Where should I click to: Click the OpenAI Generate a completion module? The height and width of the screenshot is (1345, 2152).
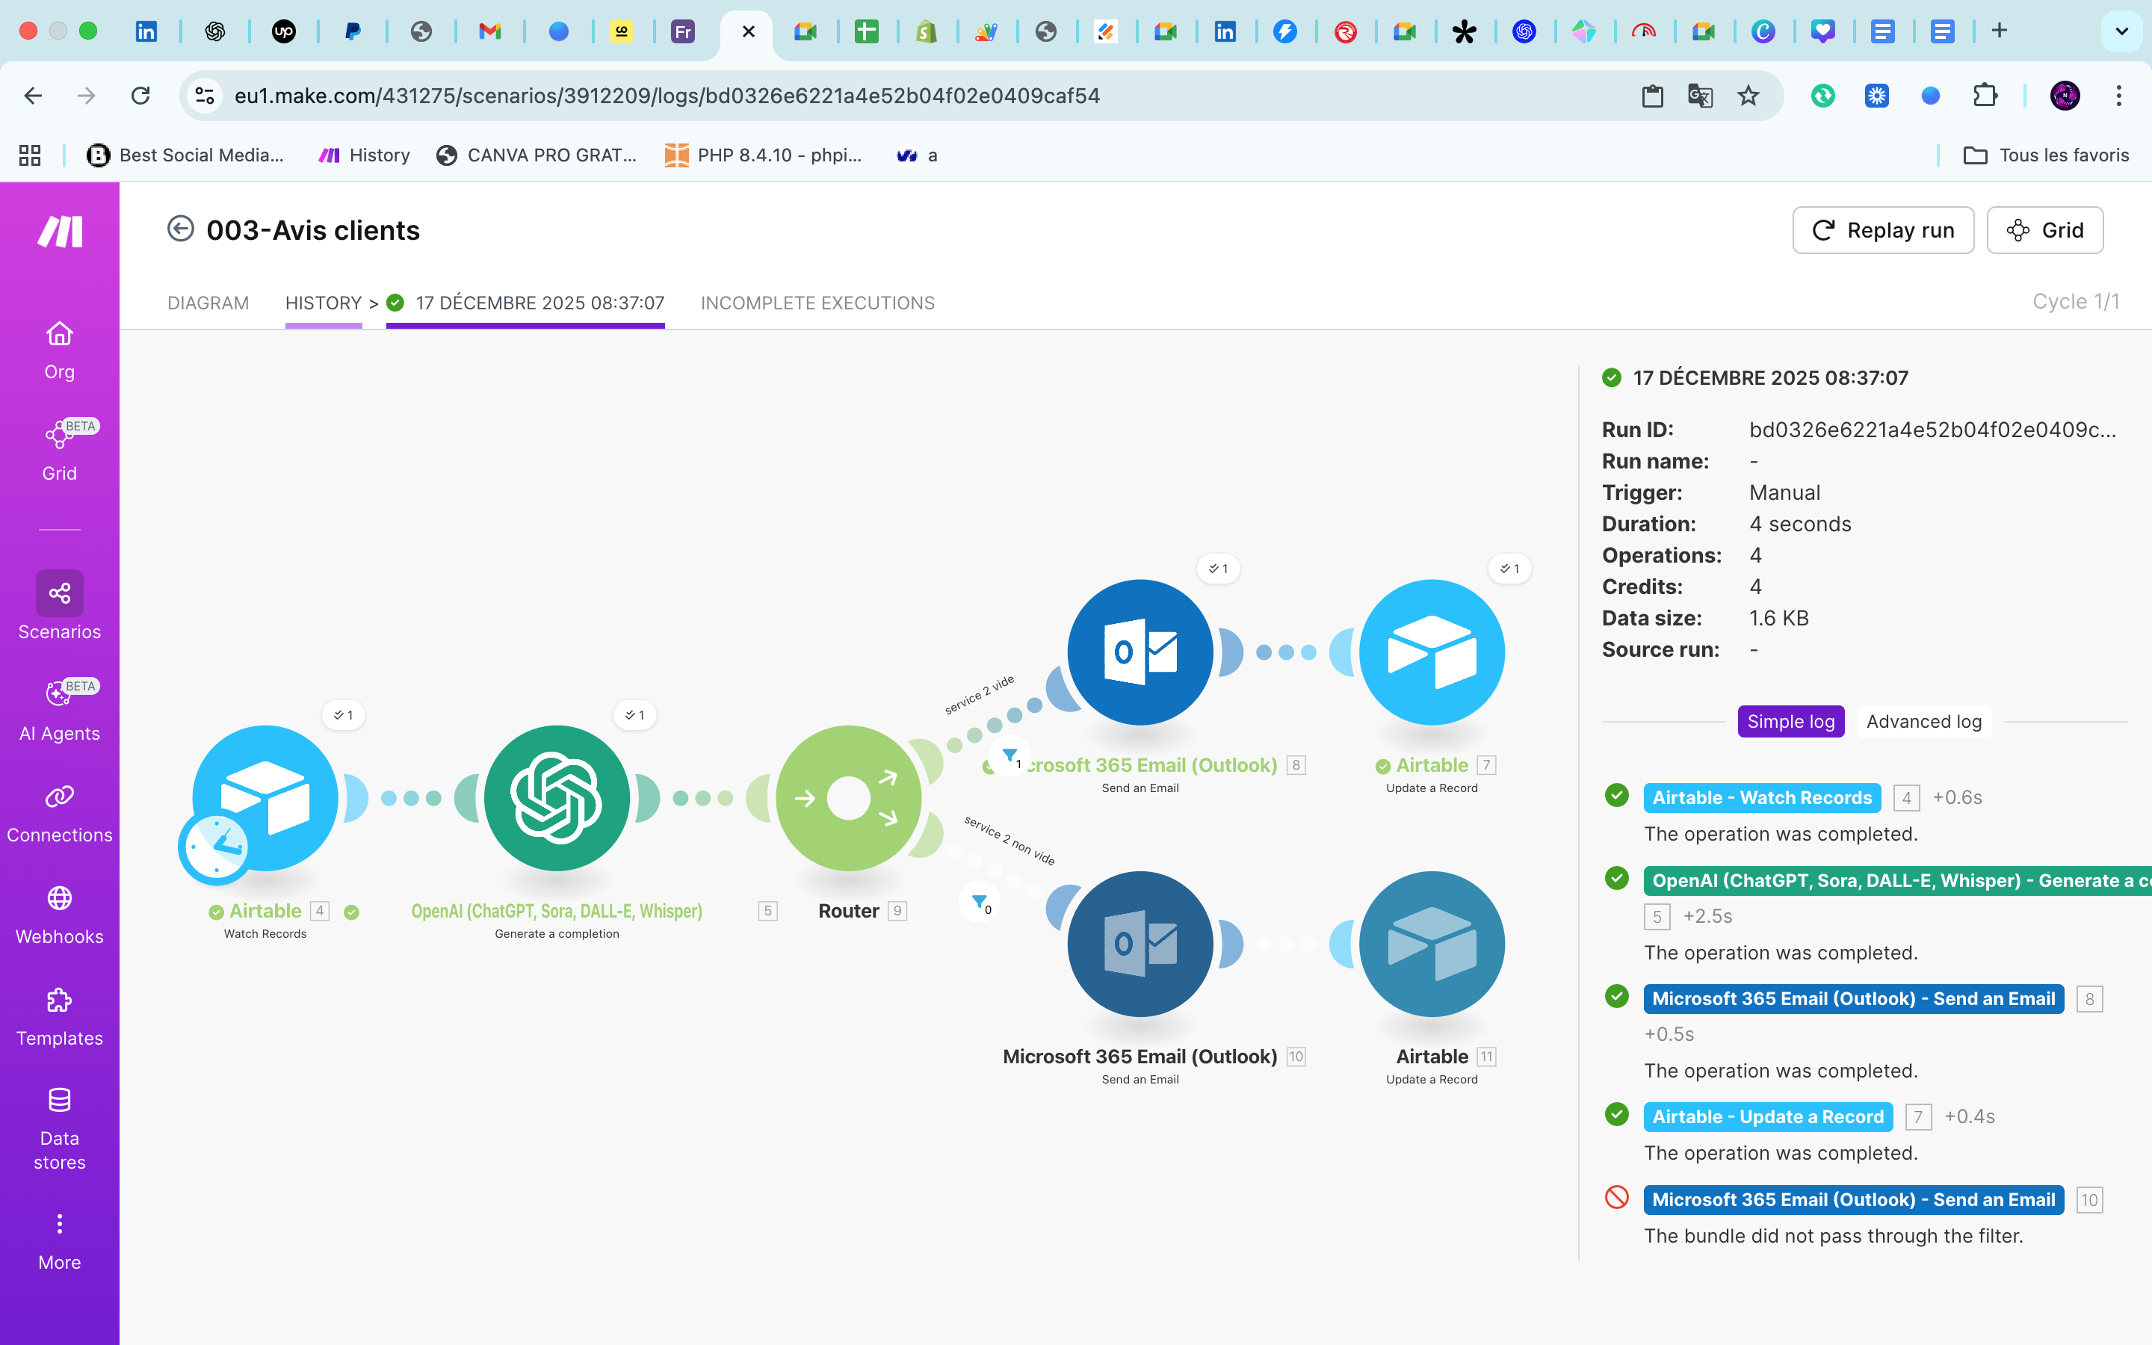tap(557, 798)
